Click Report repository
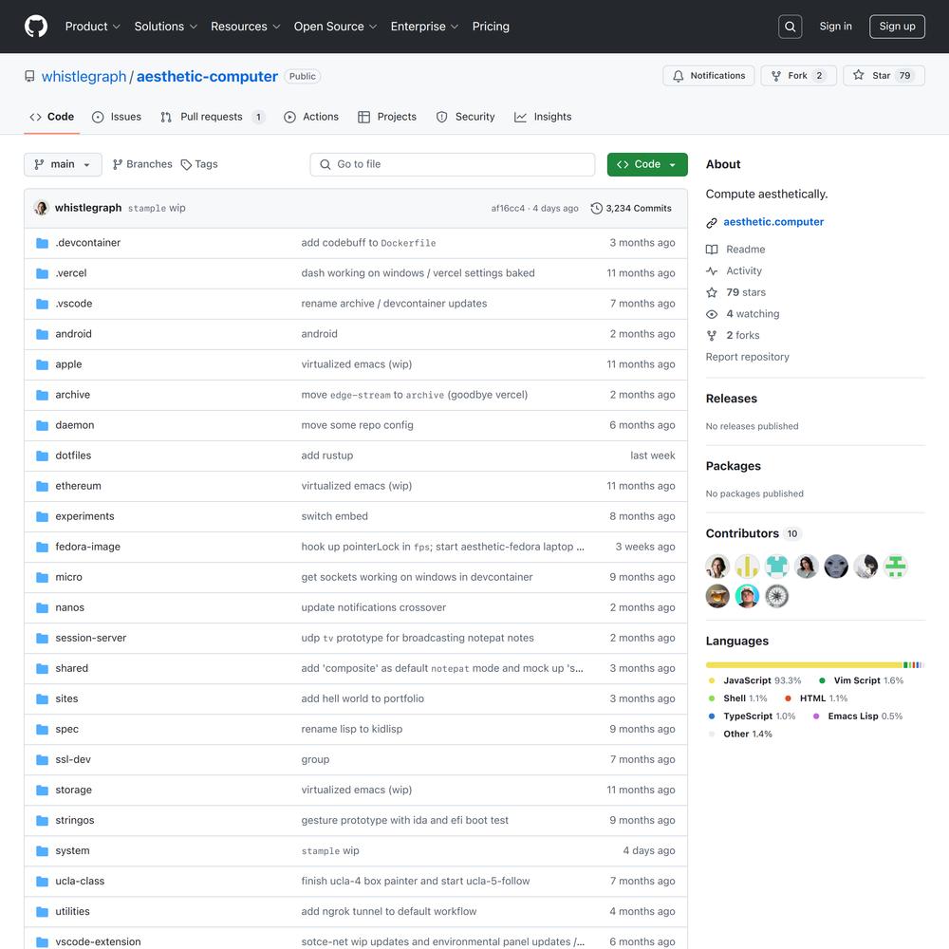 747,357
